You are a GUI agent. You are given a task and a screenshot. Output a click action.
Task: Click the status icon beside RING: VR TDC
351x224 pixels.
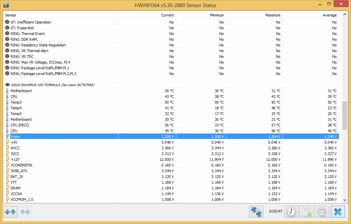coord(7,56)
